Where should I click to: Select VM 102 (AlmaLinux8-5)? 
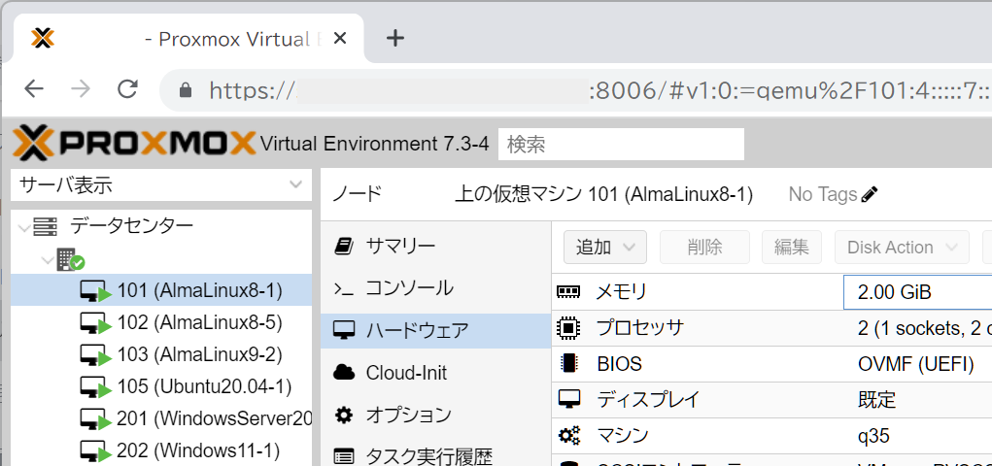[x=161, y=322]
